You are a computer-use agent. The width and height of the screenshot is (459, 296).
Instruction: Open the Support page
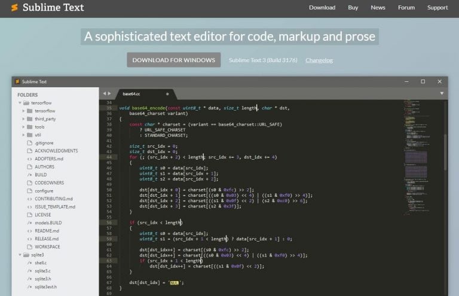pos(437,8)
